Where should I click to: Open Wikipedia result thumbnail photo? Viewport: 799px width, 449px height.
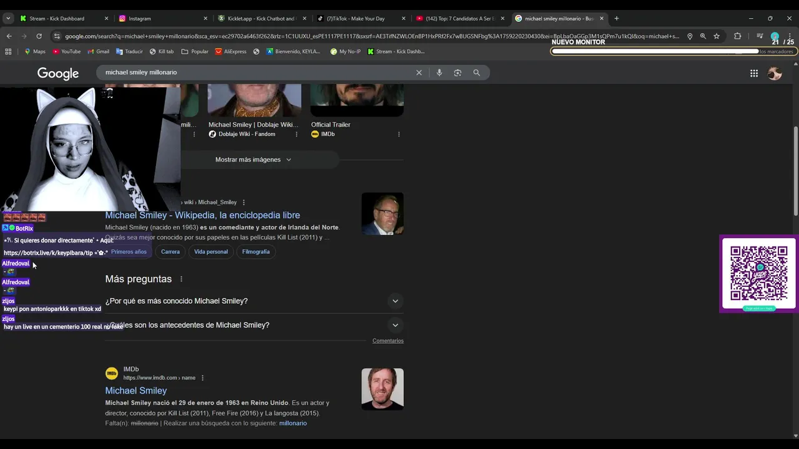(x=383, y=213)
